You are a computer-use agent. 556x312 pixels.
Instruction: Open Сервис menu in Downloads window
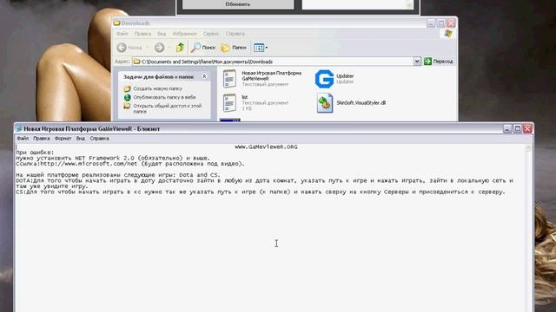[x=211, y=34]
